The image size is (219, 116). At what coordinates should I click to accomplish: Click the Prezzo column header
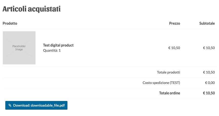(174, 23)
